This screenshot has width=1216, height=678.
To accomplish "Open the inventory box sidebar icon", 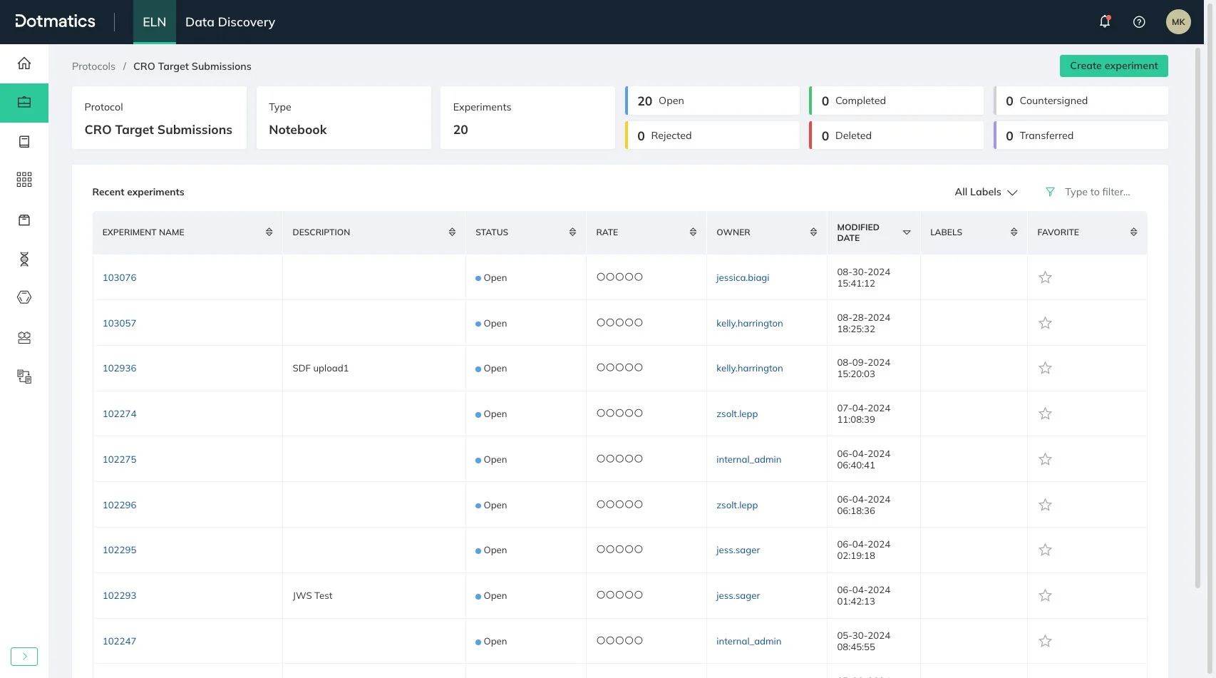I will (24, 220).
